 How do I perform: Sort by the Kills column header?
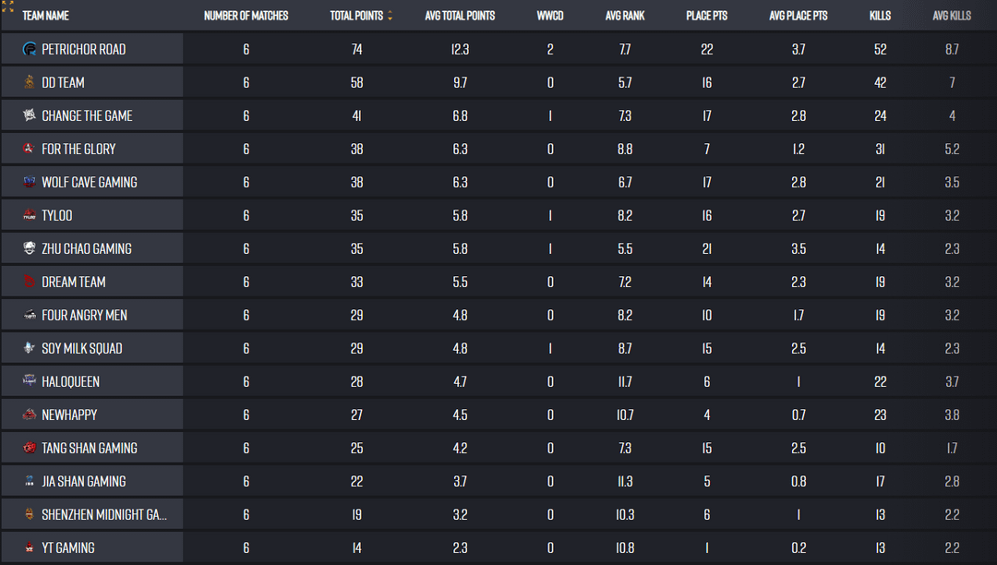[x=880, y=16]
